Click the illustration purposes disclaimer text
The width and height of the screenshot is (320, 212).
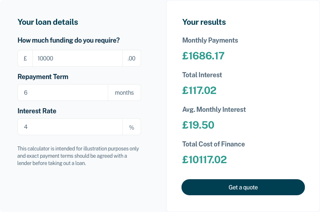point(78,156)
